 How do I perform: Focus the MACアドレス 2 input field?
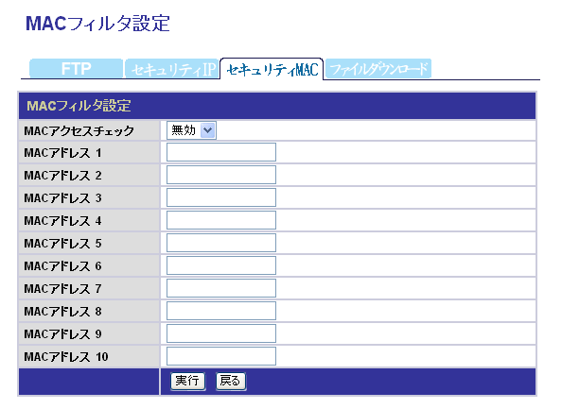tap(221, 175)
